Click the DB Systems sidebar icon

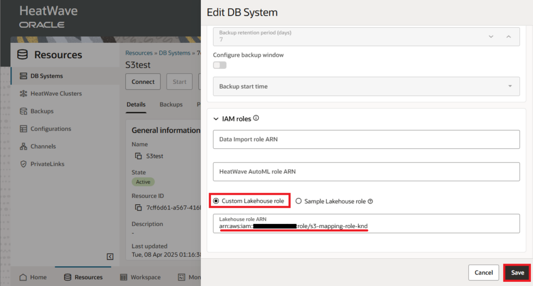(x=23, y=76)
